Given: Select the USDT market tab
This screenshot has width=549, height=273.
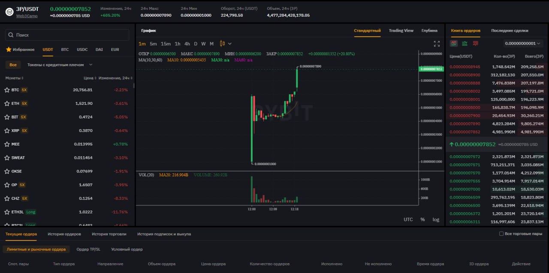Looking at the screenshot, I should pos(48,50).
